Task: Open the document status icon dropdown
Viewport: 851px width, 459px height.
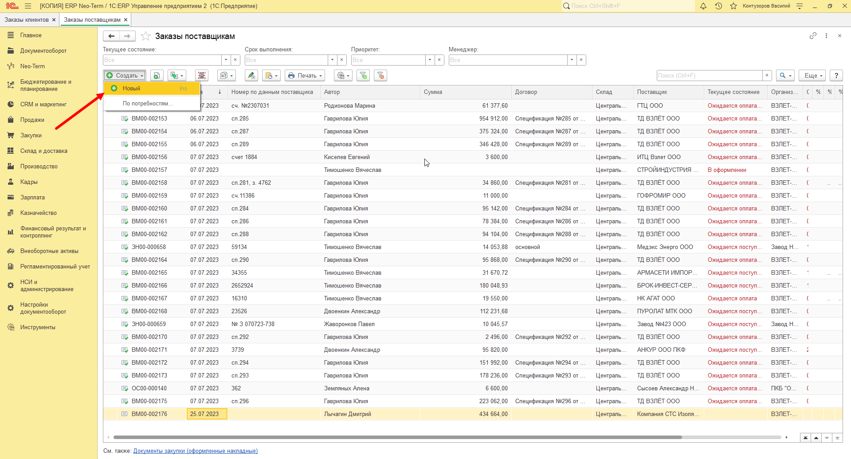Action: coord(271,75)
